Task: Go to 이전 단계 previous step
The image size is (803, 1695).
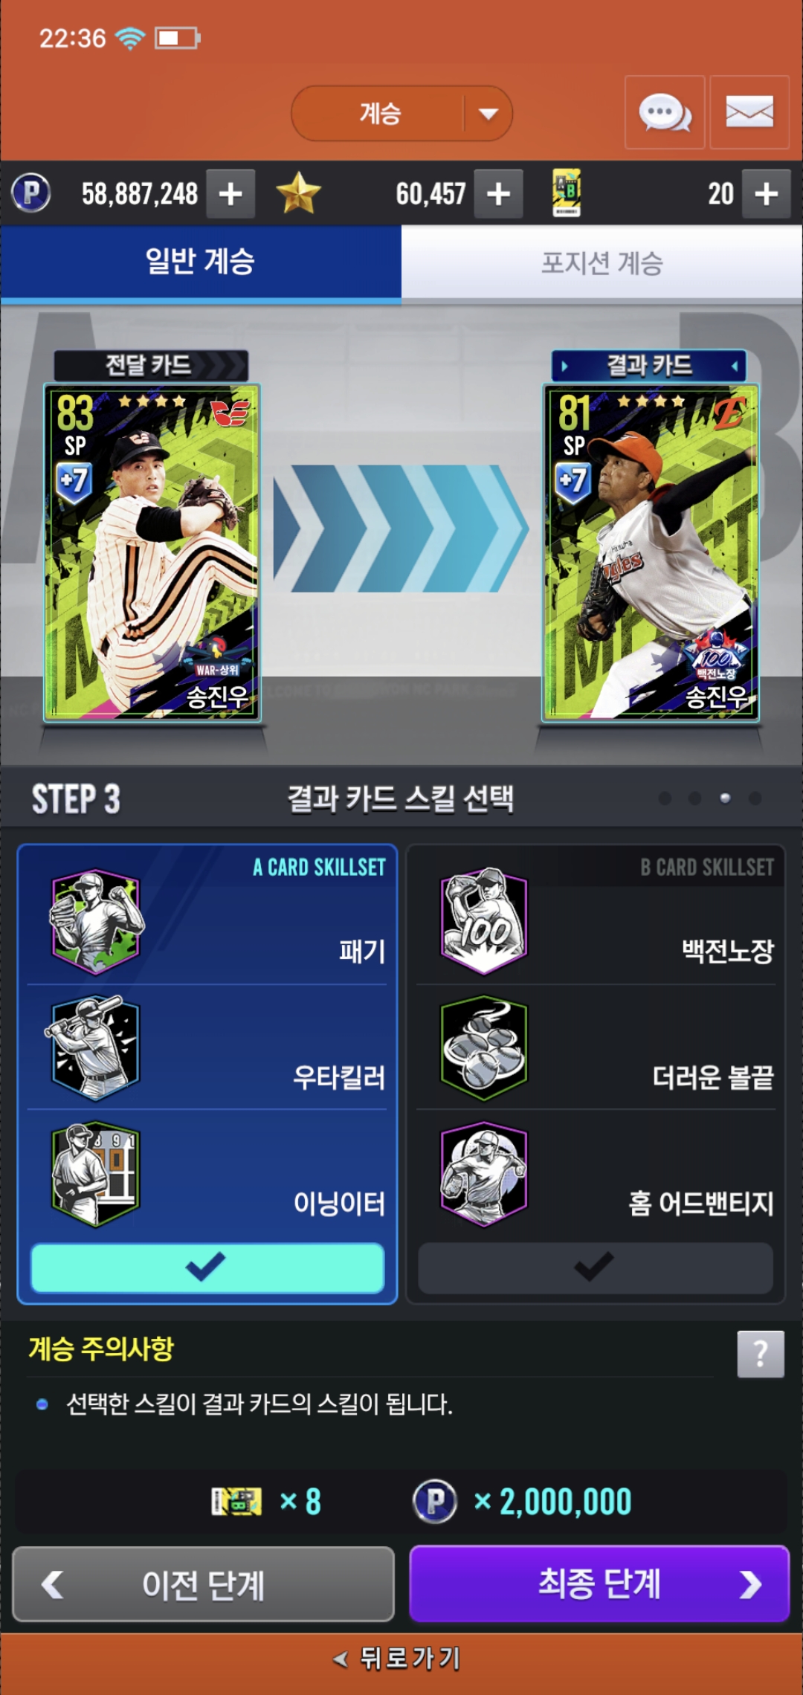Action: [203, 1584]
